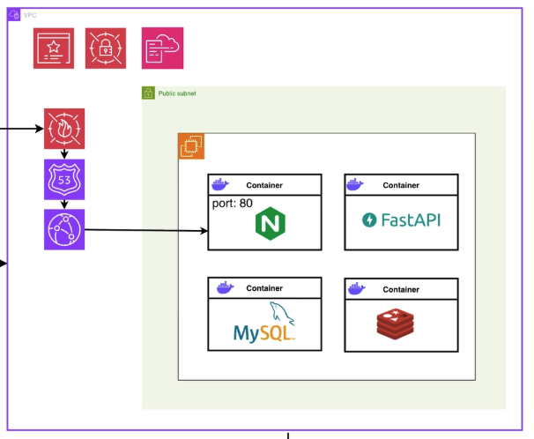Click Docker whale icon in Redis container

357,288
